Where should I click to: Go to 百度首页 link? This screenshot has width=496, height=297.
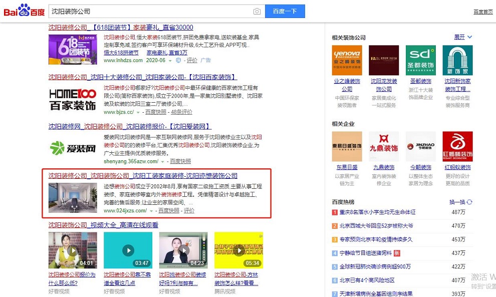[x=482, y=12]
